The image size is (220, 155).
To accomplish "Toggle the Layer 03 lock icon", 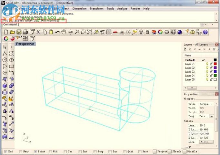I will click(x=211, y=72).
